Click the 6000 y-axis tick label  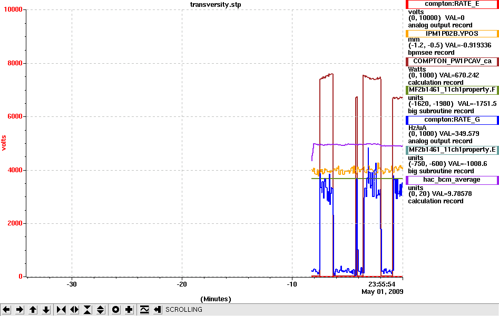pos(15,116)
